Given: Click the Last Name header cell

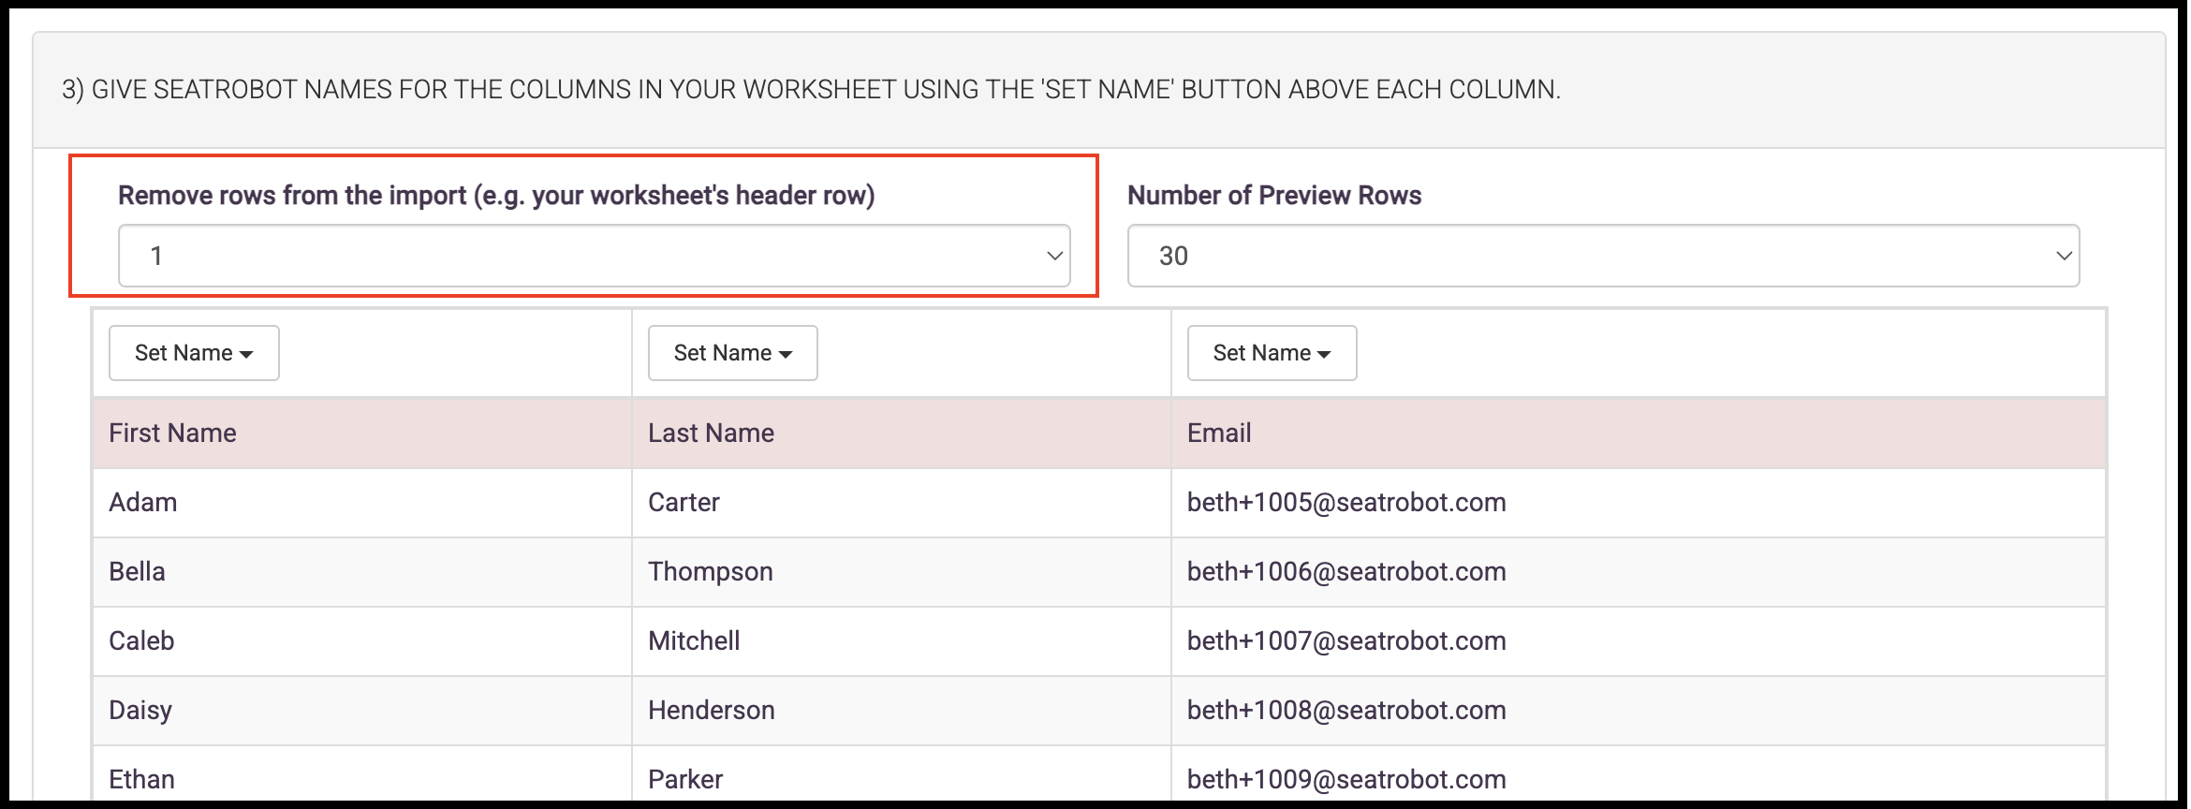Looking at the screenshot, I should pos(902,434).
